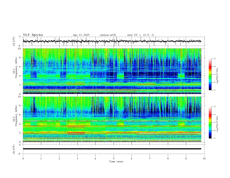The image size is (230, 178).
Task: Select the log(PSD) label beside ch.1 colorbar
Action: (217, 76)
